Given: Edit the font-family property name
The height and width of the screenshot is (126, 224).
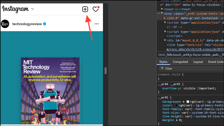Looking at the screenshot, I should [x=172, y=109].
